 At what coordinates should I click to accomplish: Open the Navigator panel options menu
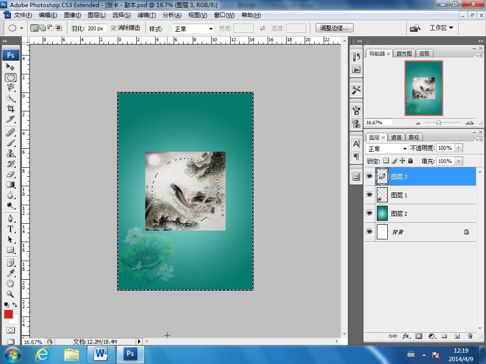point(479,56)
